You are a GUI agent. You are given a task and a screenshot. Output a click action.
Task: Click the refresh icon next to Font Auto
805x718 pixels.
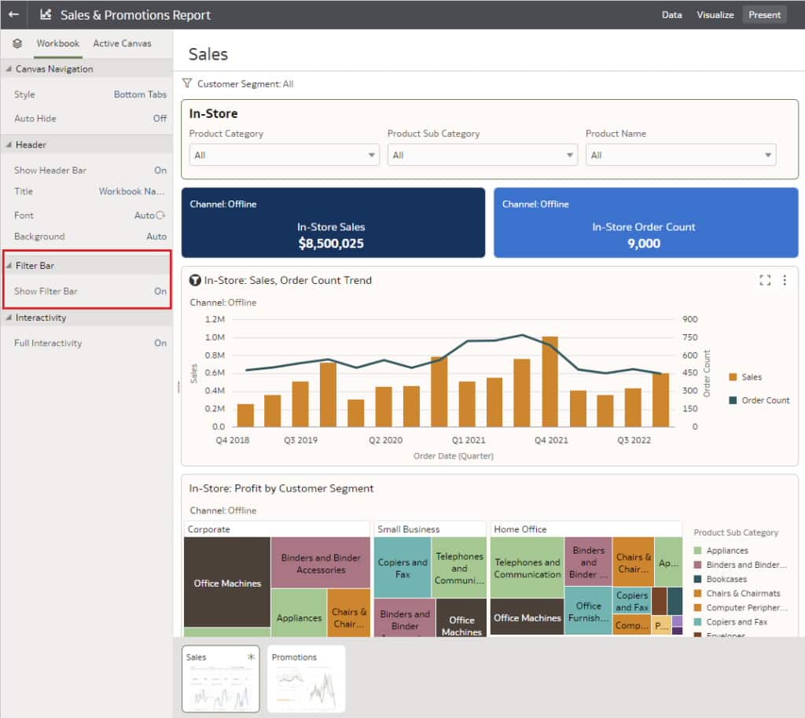tap(162, 215)
